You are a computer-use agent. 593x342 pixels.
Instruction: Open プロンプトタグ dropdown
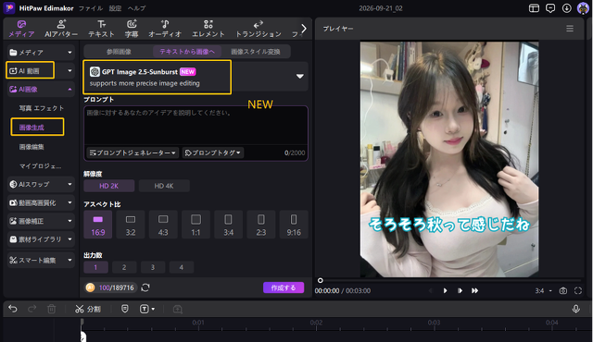(x=213, y=153)
